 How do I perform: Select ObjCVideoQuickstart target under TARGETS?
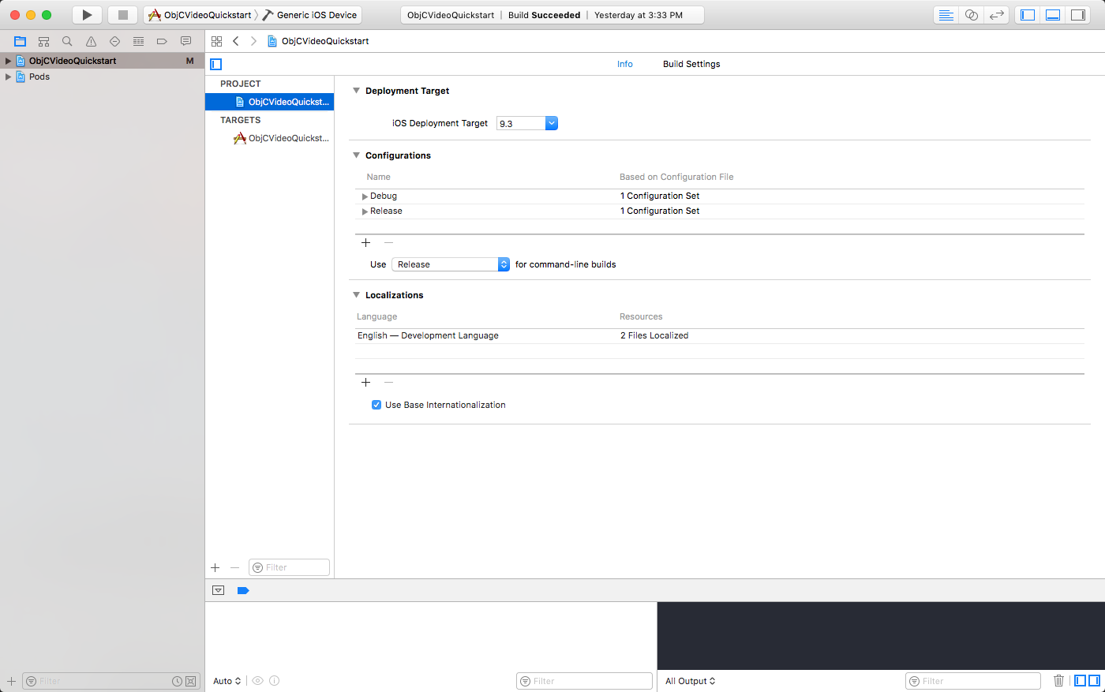coord(269,138)
